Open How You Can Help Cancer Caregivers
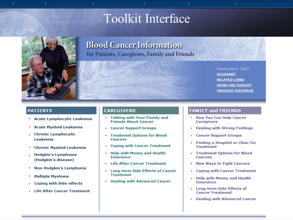Screen dimensions: 293x220 point(221,119)
